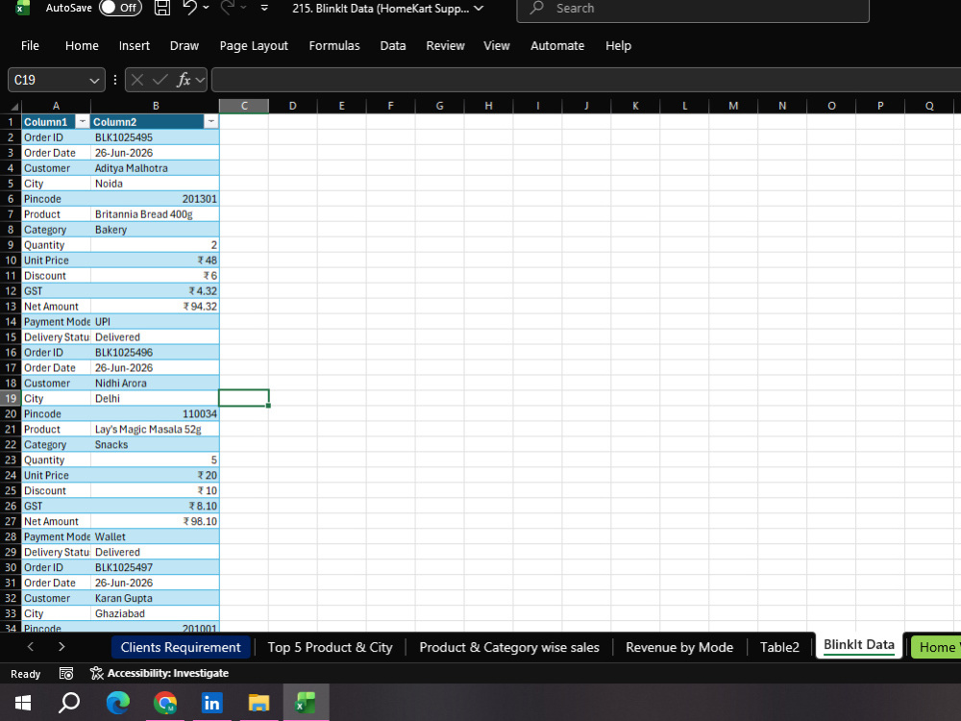Image resolution: width=961 pixels, height=721 pixels.
Task: Click previous sheet navigation arrow
Action: (31, 646)
